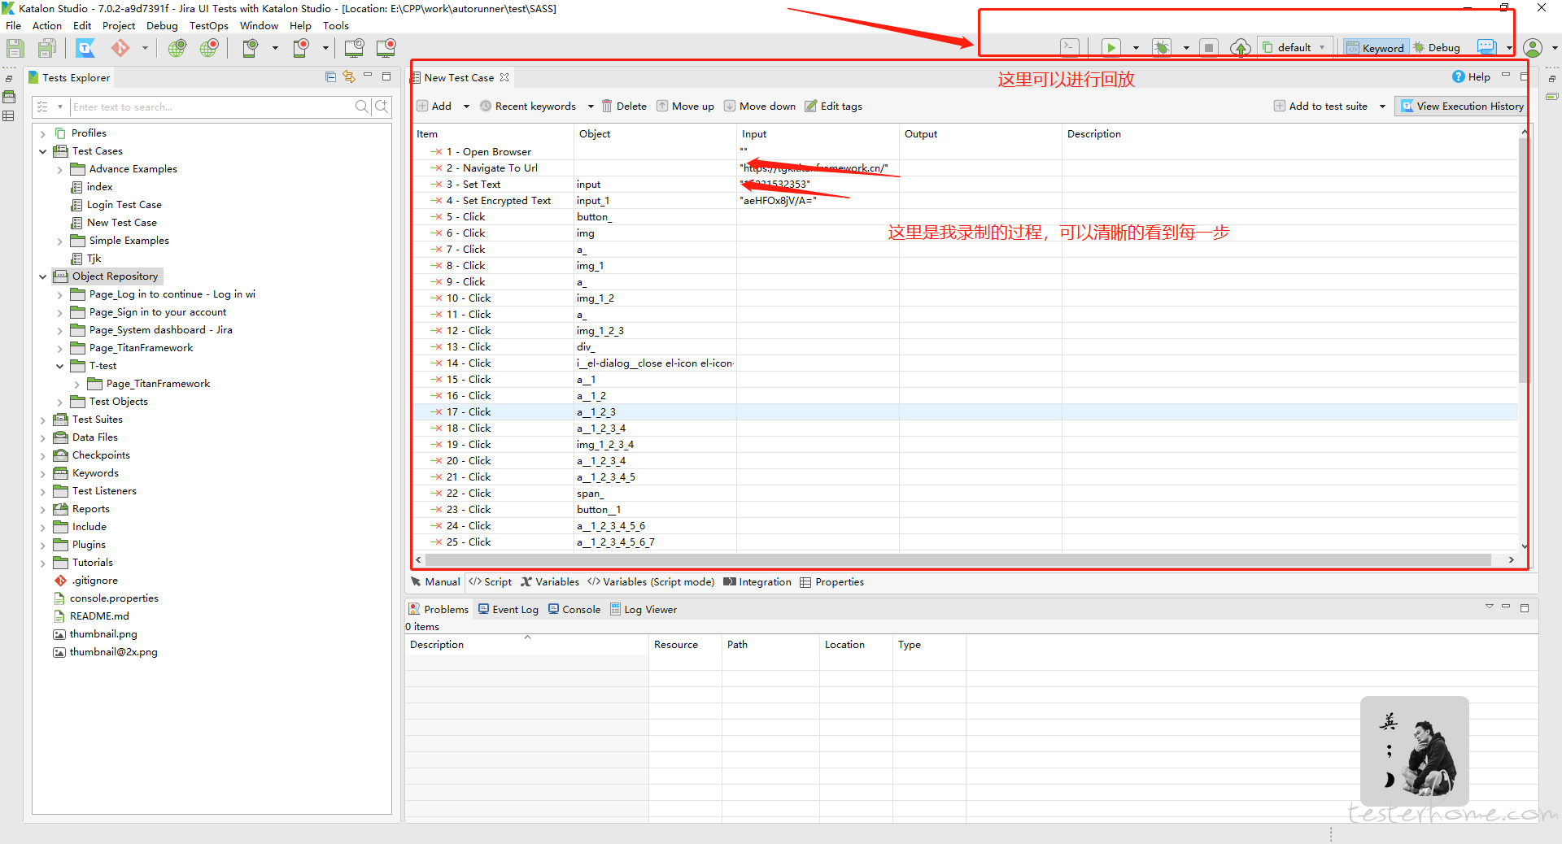Click the Add step button
The height and width of the screenshot is (844, 1562).
click(x=434, y=106)
